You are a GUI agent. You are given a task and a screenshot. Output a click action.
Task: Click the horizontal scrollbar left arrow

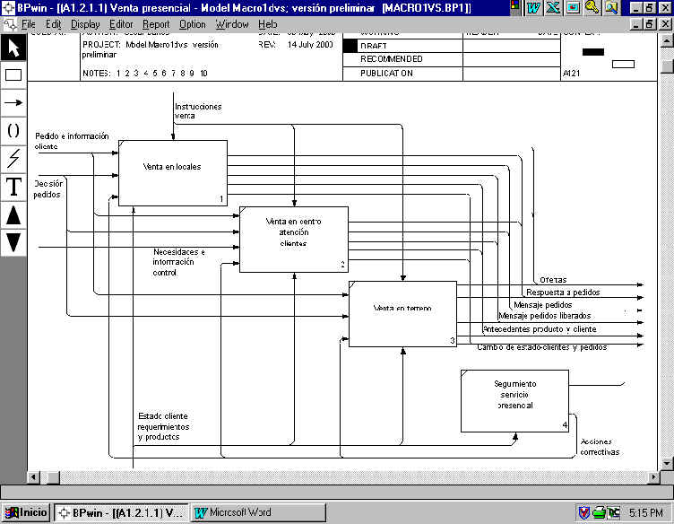tap(33, 477)
